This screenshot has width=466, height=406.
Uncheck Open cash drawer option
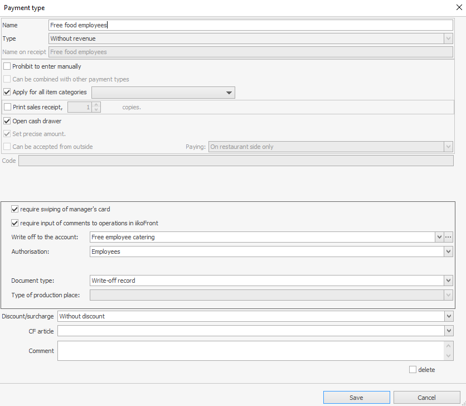coord(7,121)
